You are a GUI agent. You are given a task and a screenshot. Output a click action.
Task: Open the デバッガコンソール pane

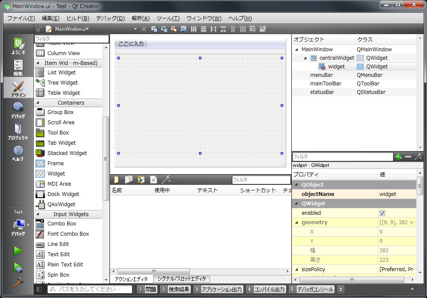[311, 289]
